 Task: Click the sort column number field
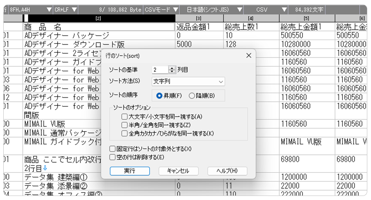click(x=160, y=70)
